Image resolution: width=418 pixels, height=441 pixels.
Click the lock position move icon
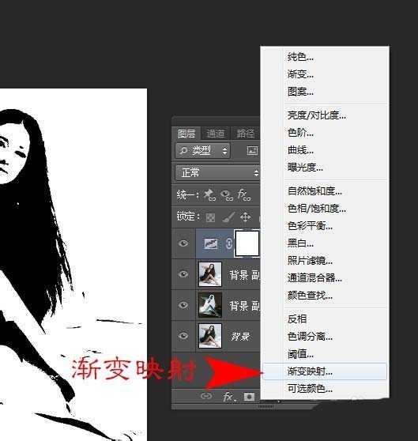(245, 217)
